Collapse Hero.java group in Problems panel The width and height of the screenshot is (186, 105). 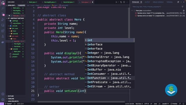click(x=132, y=10)
